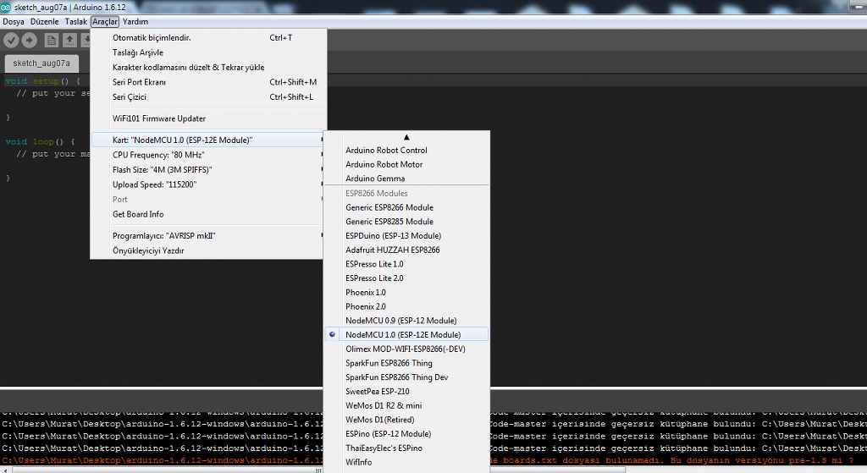This screenshot has width=867, height=473.
Task: Click the board list scroll-up arrow
Action: coord(406,137)
